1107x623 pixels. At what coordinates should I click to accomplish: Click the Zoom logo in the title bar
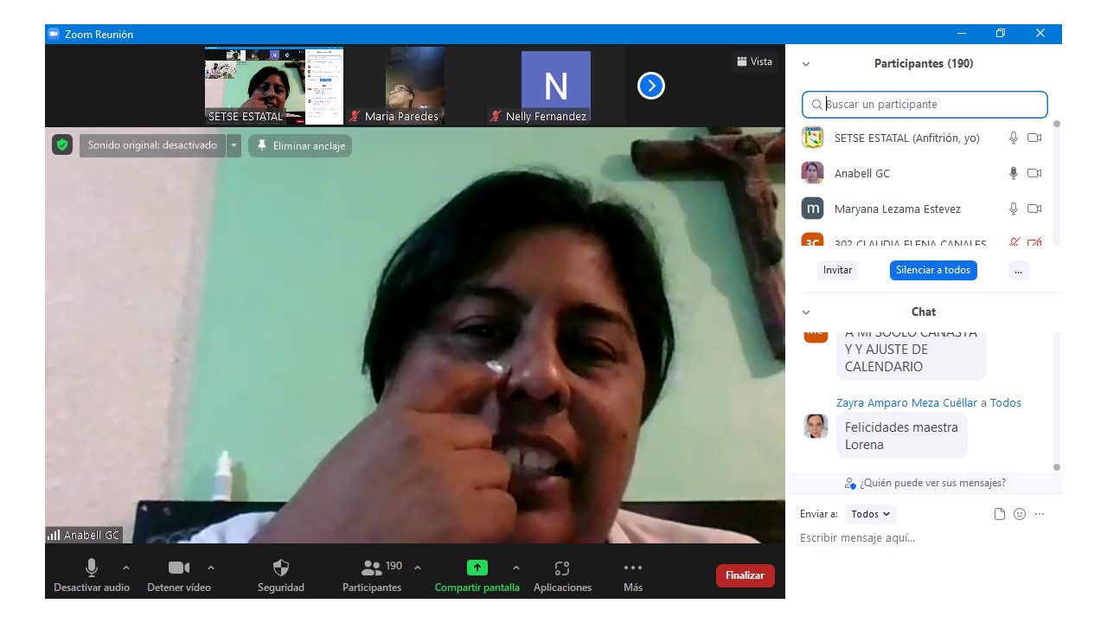coord(53,34)
